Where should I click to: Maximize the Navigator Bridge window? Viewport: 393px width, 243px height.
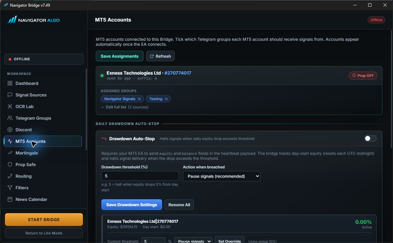pyautogui.click(x=370, y=5)
